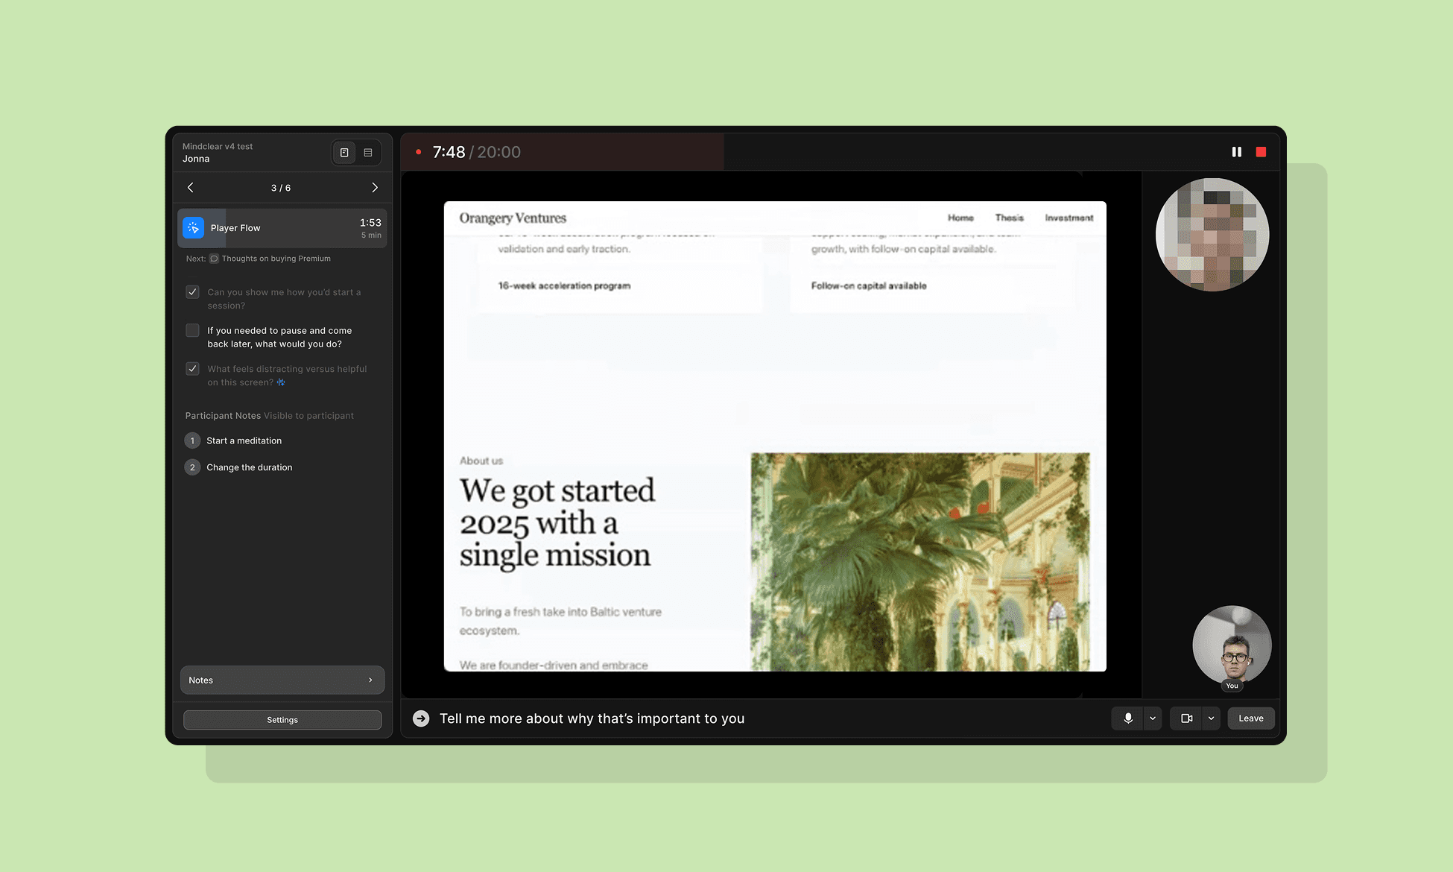Expand the Notes panel
Viewport: 1453px width, 872px height.
(282, 680)
